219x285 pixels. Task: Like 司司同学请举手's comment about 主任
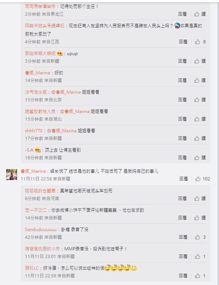200,14
